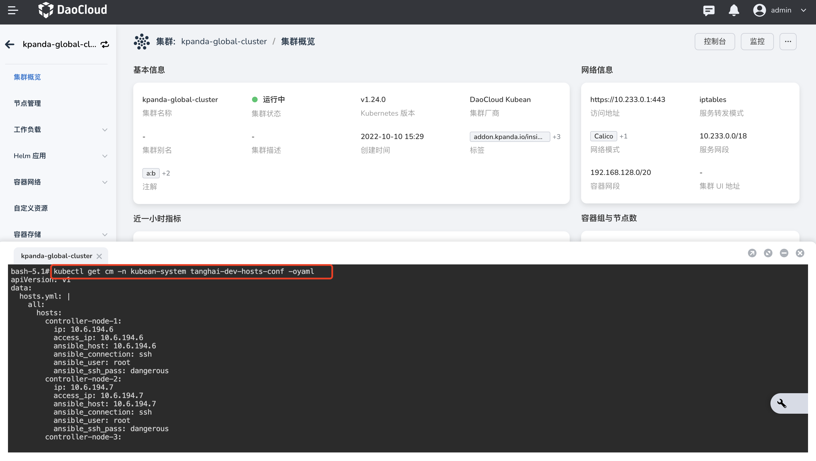This screenshot has width=816, height=461.
Task: Show the +3 additional labels
Action: (x=557, y=137)
